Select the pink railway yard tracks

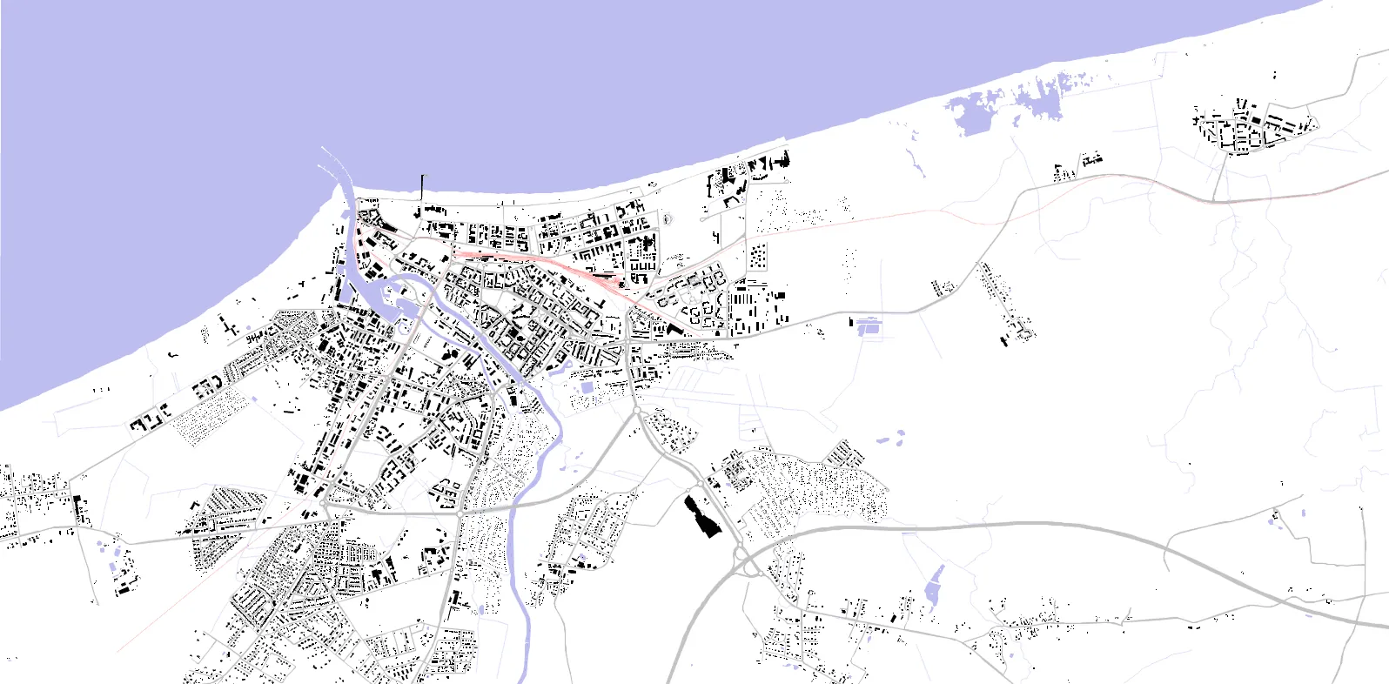point(548,263)
